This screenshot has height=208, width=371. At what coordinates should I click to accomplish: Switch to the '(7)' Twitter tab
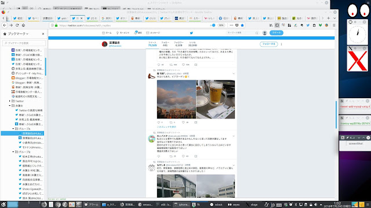(x=92, y=18)
